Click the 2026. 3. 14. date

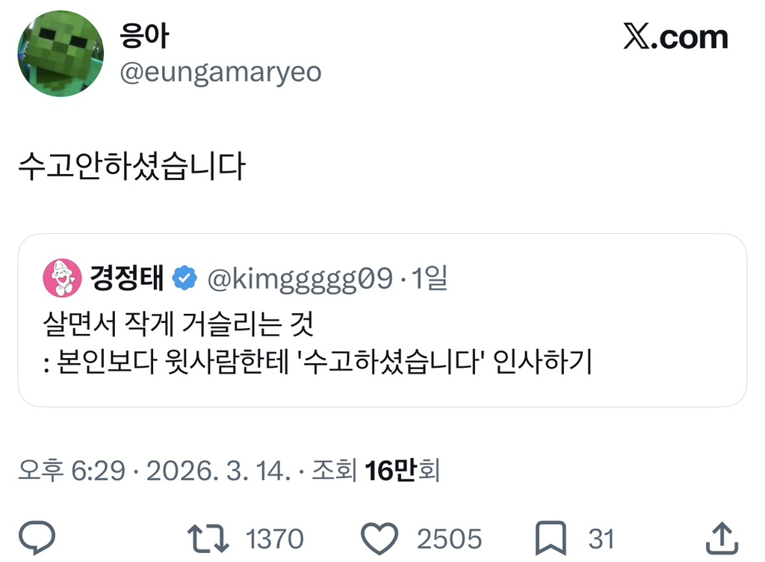217,471
